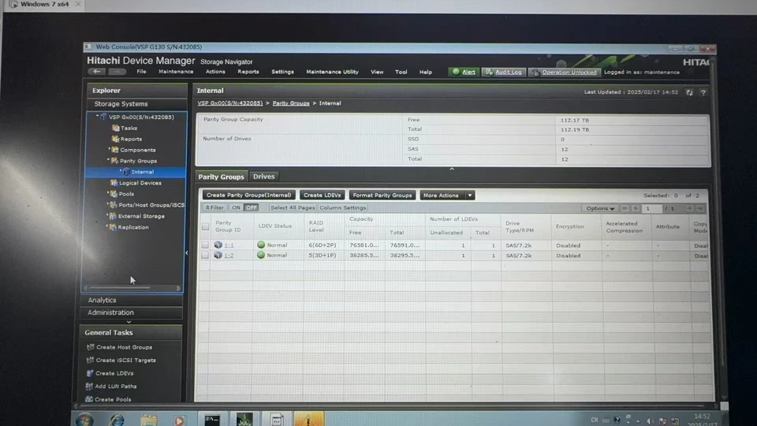Expand the Pools tree node
The image size is (757, 426).
click(x=108, y=193)
